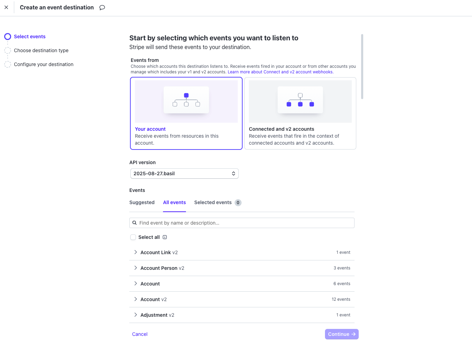Expand the Account events group chevron
The height and width of the screenshot is (347, 472).
click(136, 284)
